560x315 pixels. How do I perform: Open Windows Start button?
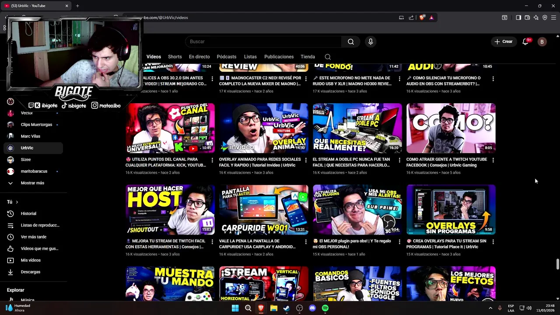pos(235,308)
